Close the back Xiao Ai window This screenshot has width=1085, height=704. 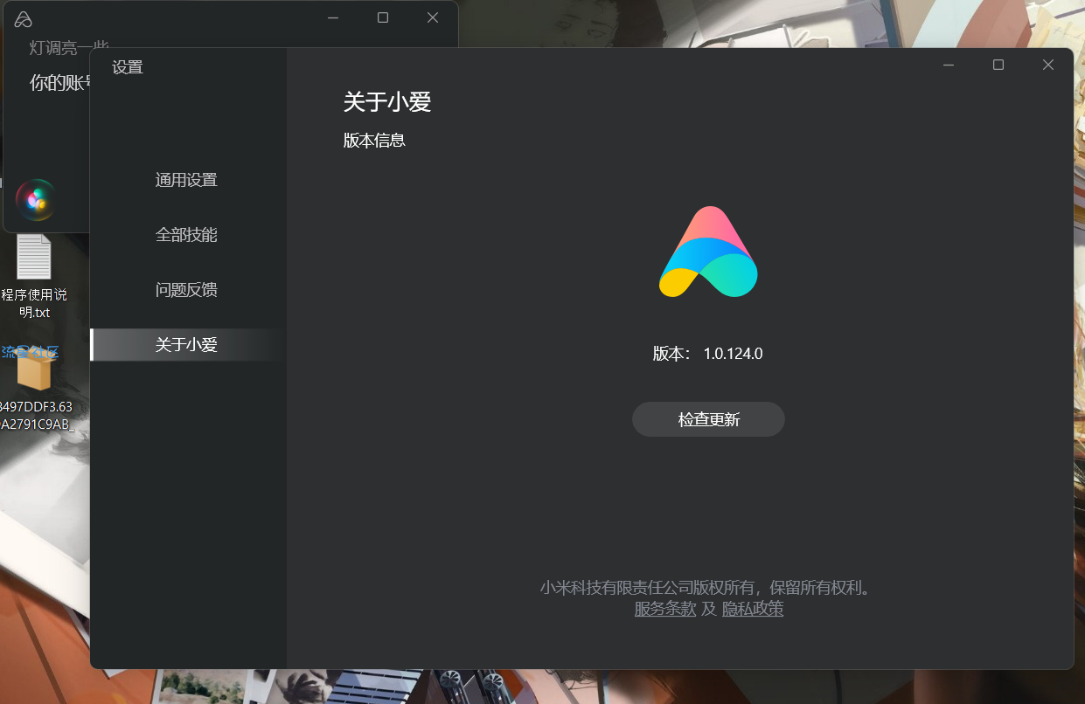(433, 17)
